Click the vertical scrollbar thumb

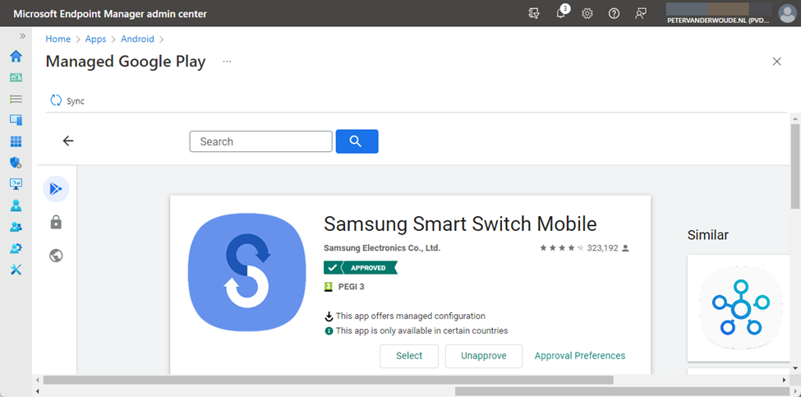tap(795, 167)
